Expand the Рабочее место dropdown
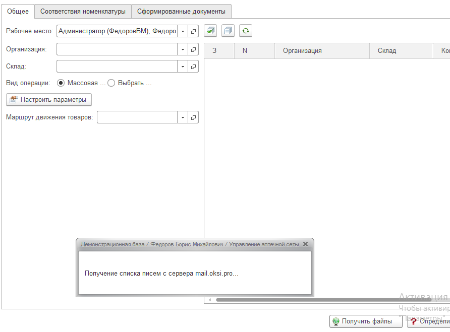Viewport: 450px width, 332px height. pyautogui.click(x=183, y=31)
